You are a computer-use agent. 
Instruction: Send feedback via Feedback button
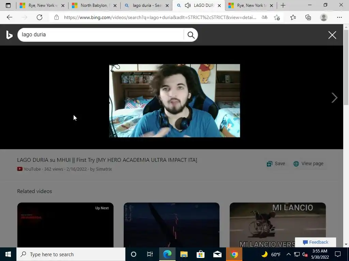[x=315, y=242]
